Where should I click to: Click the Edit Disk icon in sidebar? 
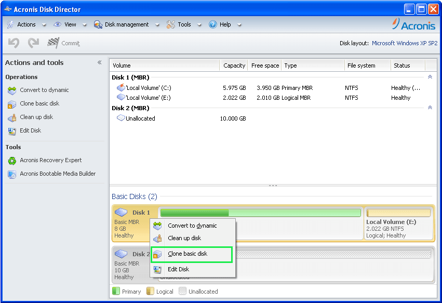tap(12, 131)
